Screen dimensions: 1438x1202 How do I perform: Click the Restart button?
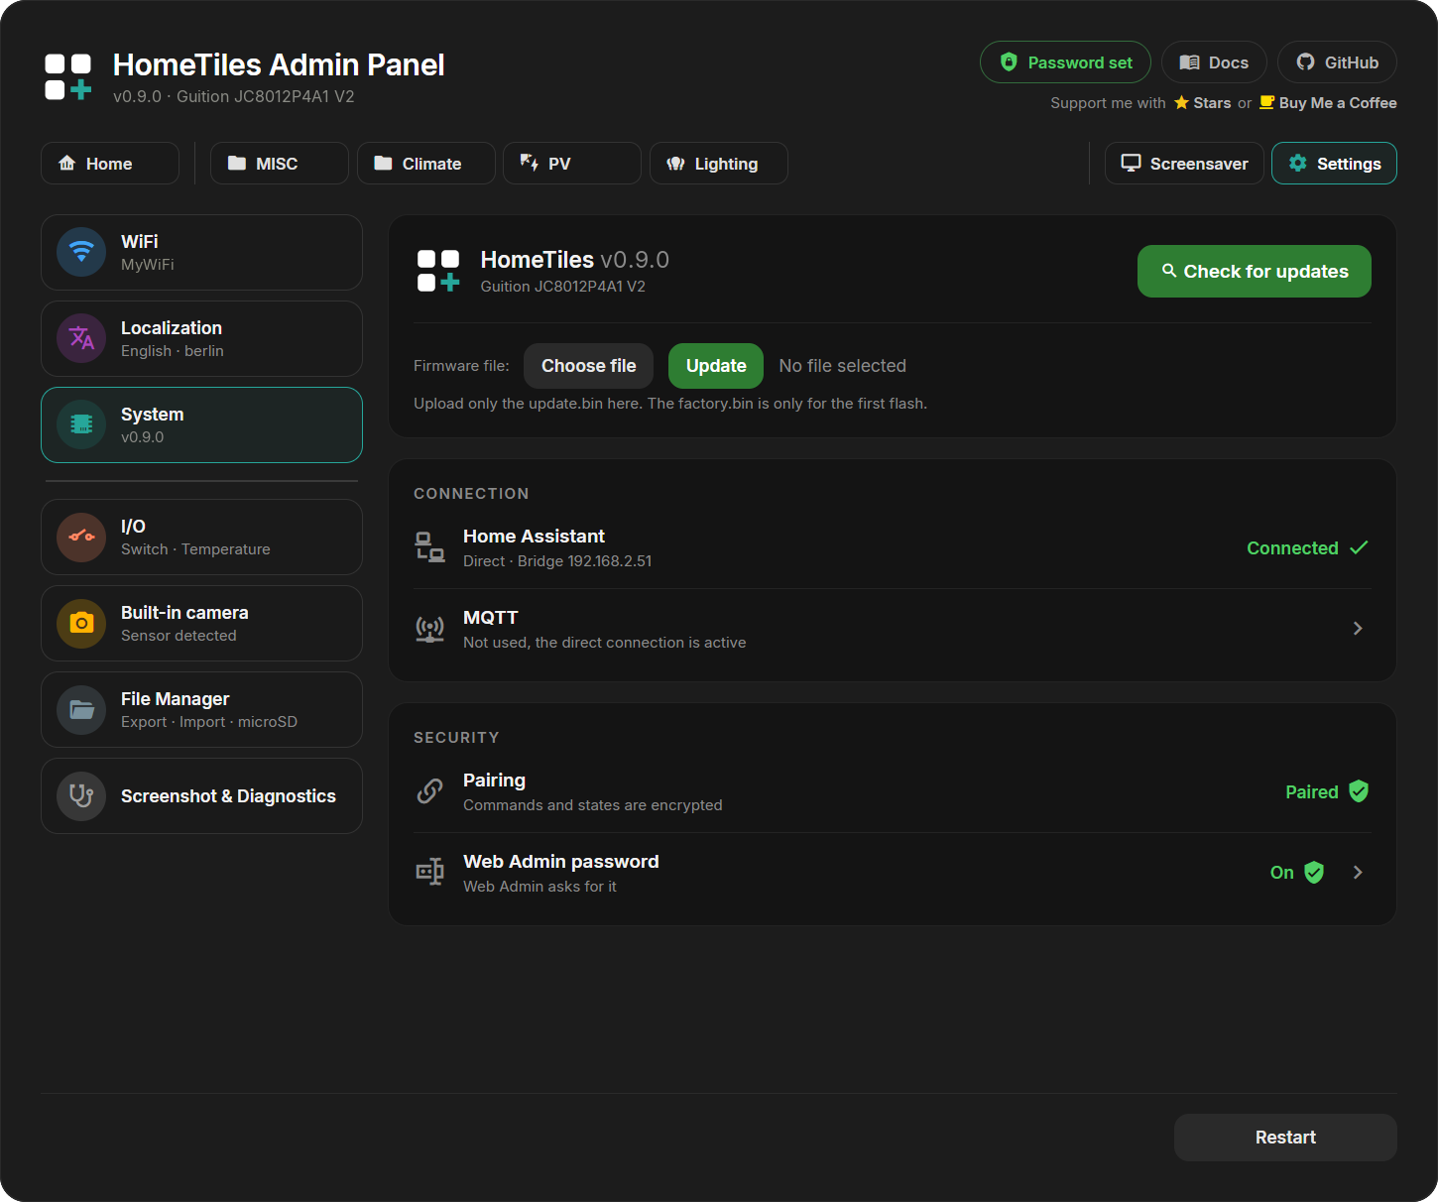point(1285,1138)
